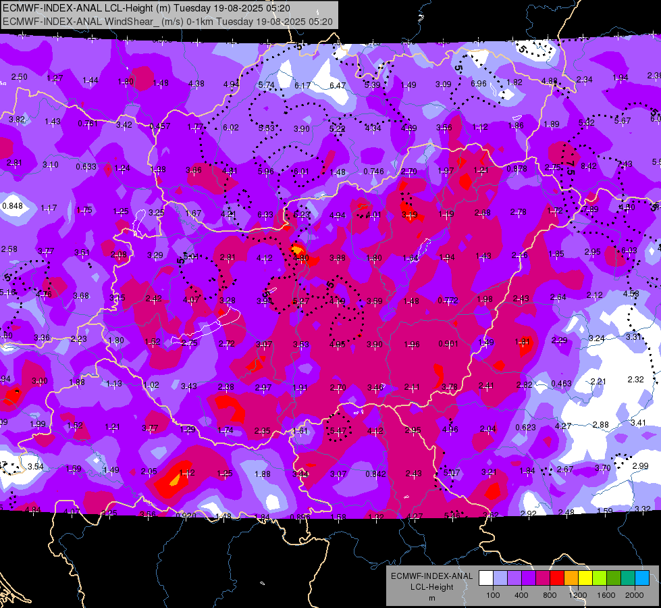The image size is (661, 608).
Task: Click the '2000' legend scale label
Action: click(635, 595)
